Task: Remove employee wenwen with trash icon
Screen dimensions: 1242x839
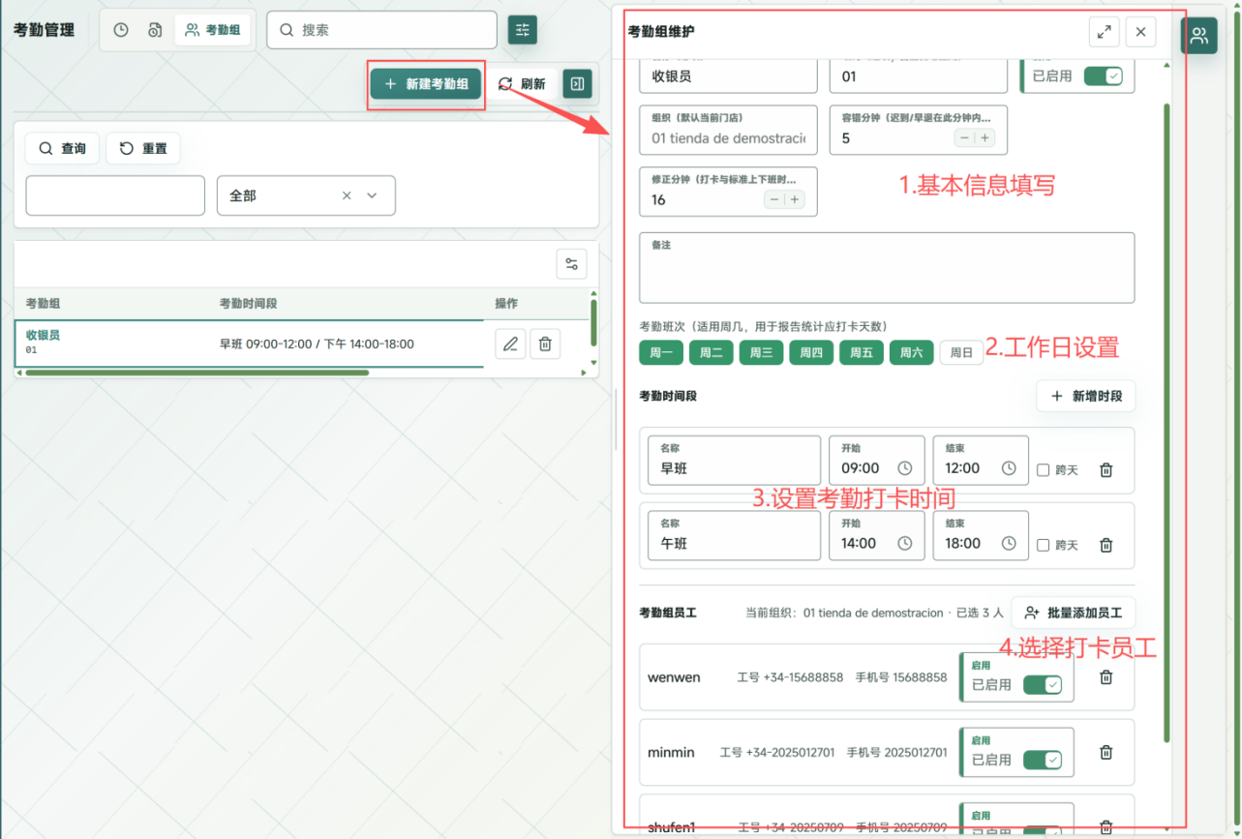Action: tap(1106, 677)
